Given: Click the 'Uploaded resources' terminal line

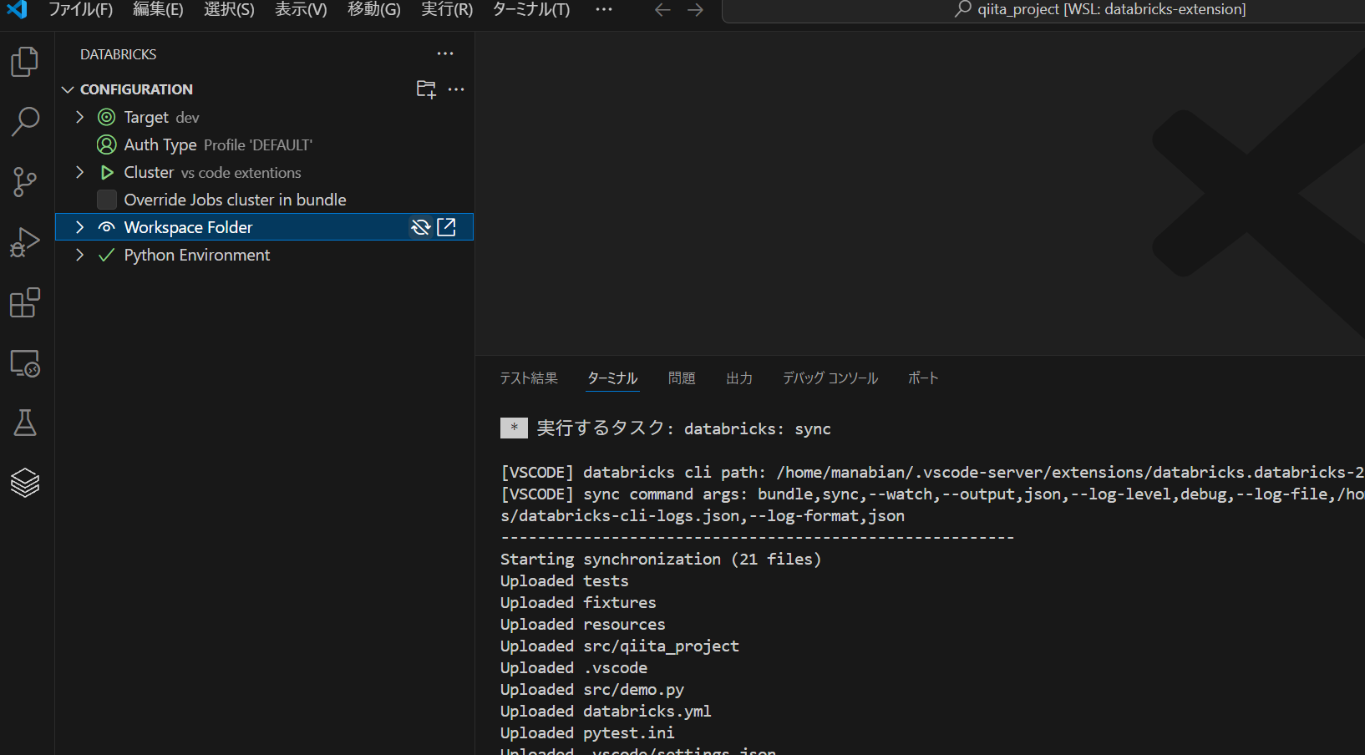Looking at the screenshot, I should tap(583, 624).
